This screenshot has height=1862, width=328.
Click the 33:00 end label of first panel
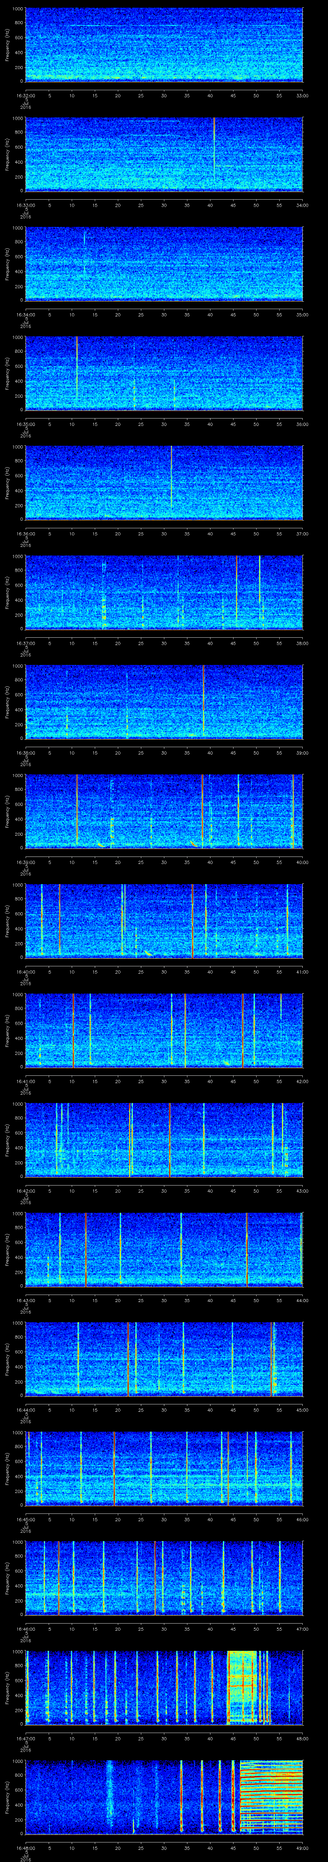tap(302, 95)
